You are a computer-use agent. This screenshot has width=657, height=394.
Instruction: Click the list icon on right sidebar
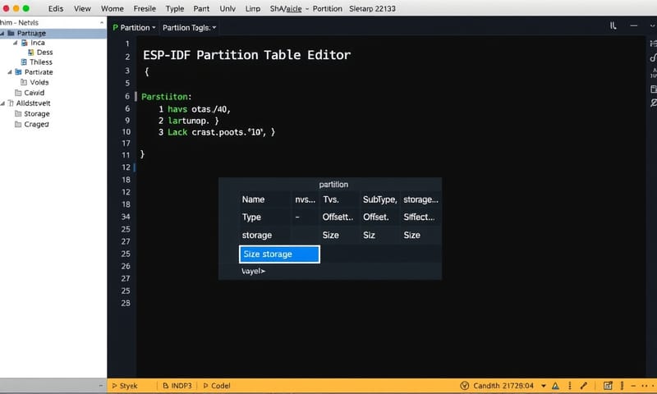[653, 44]
